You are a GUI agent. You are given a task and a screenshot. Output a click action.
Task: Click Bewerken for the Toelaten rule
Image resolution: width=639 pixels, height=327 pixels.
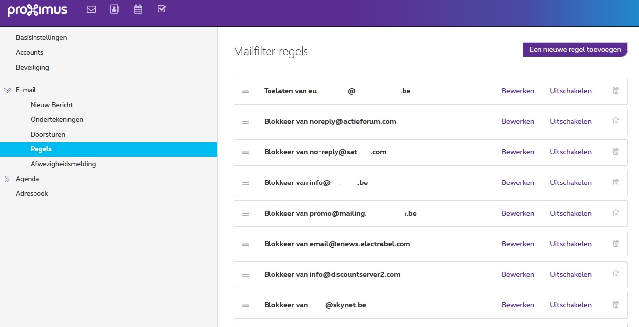[517, 91]
